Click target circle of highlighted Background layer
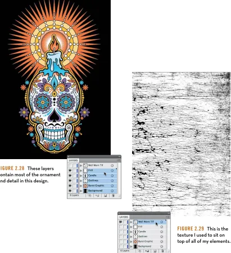This screenshot has height=253, width=231. 112,191
